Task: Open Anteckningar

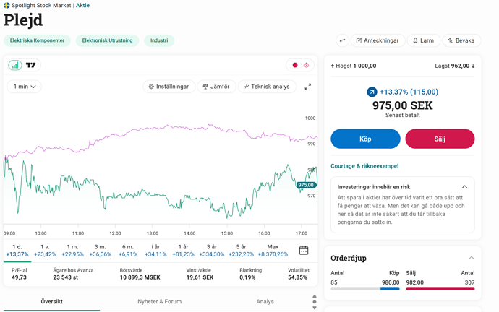Action: click(x=378, y=40)
